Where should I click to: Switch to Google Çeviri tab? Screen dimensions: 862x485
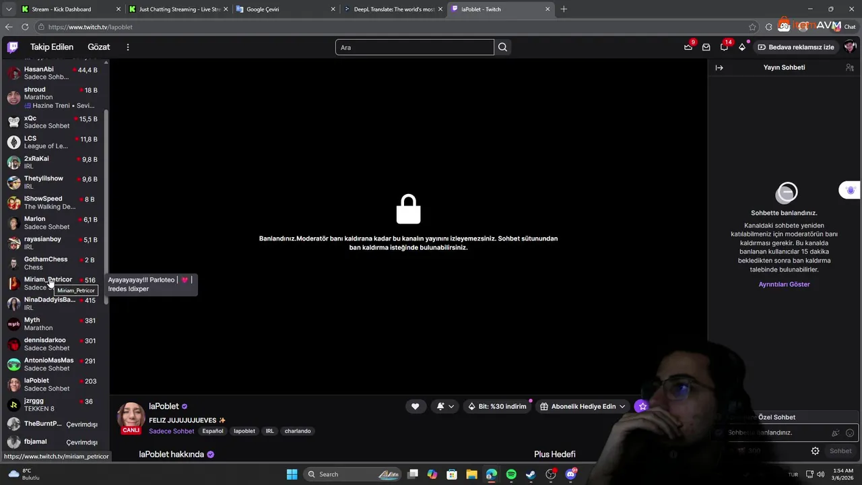[286, 9]
